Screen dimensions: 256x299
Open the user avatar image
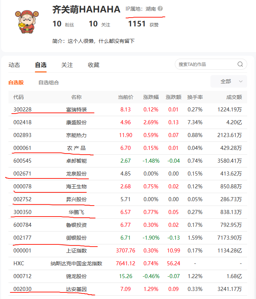coord(27,22)
